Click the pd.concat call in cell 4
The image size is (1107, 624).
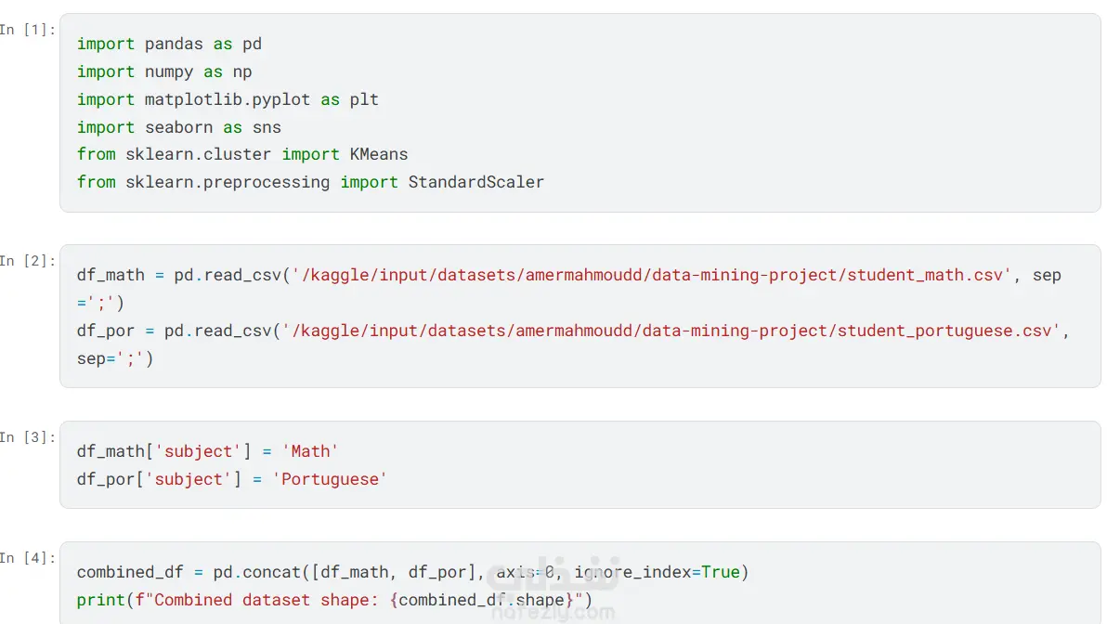click(x=481, y=573)
